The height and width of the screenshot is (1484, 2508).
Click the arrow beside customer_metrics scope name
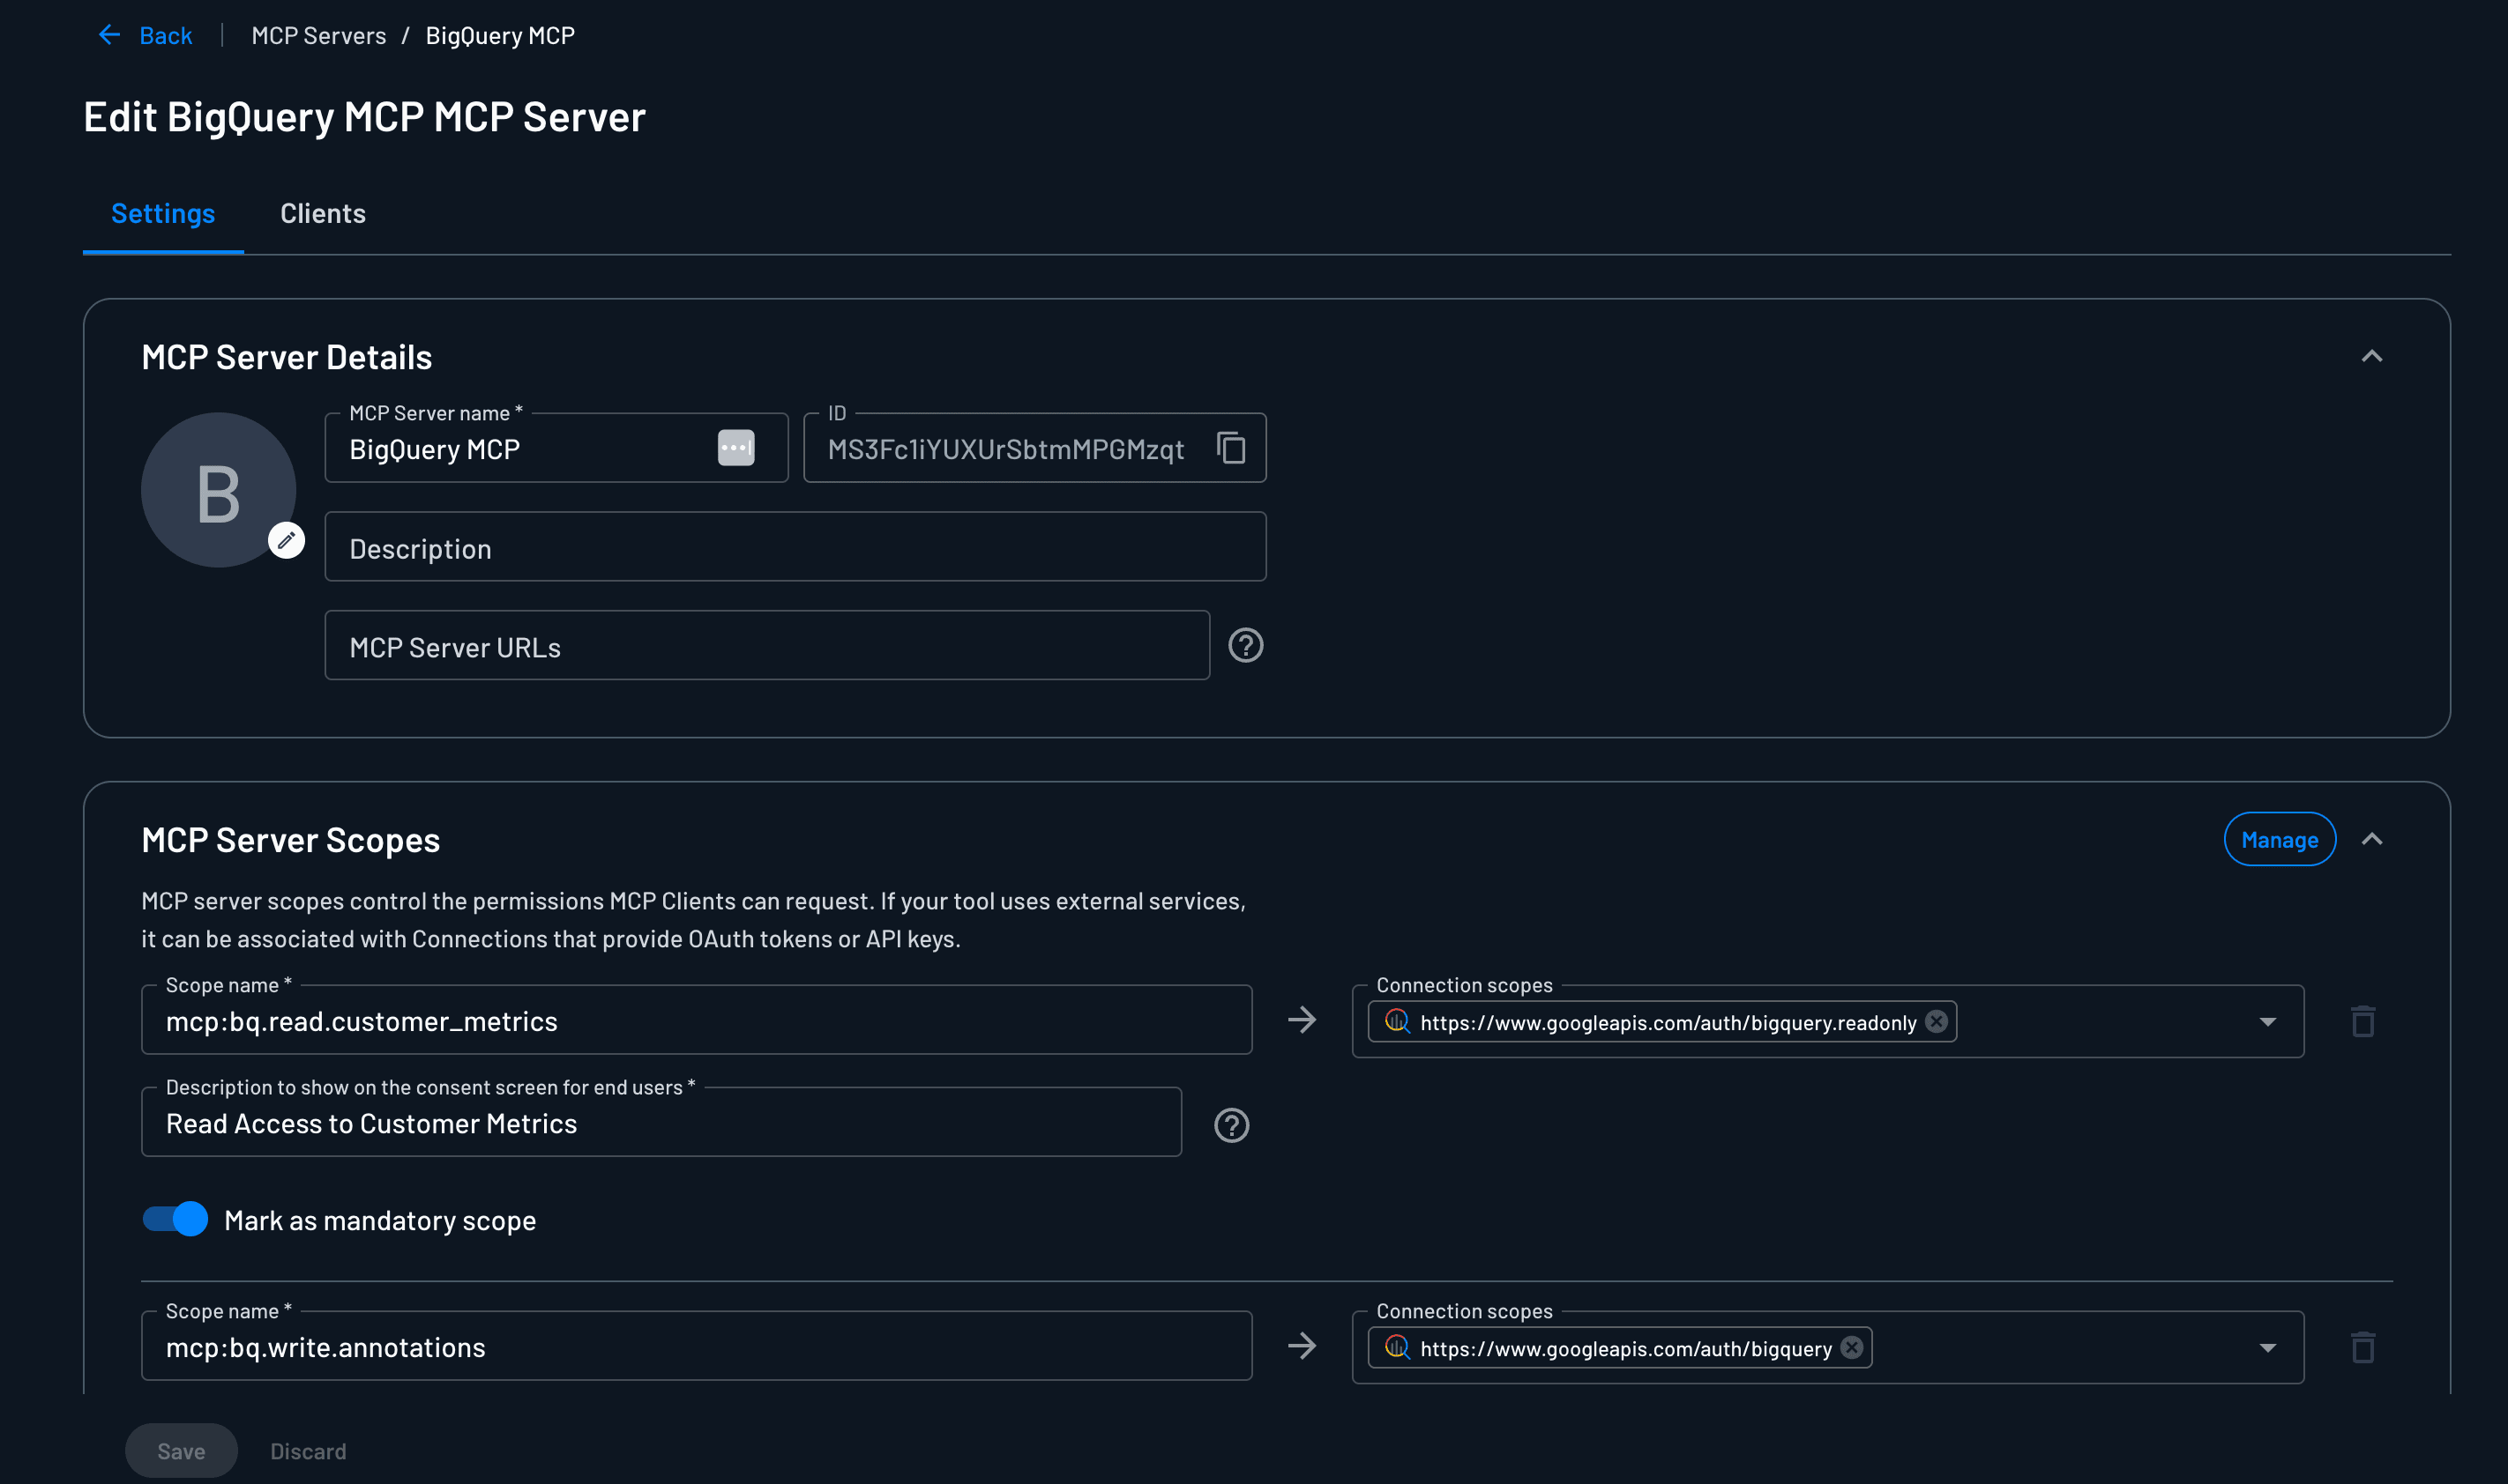pos(1302,1020)
